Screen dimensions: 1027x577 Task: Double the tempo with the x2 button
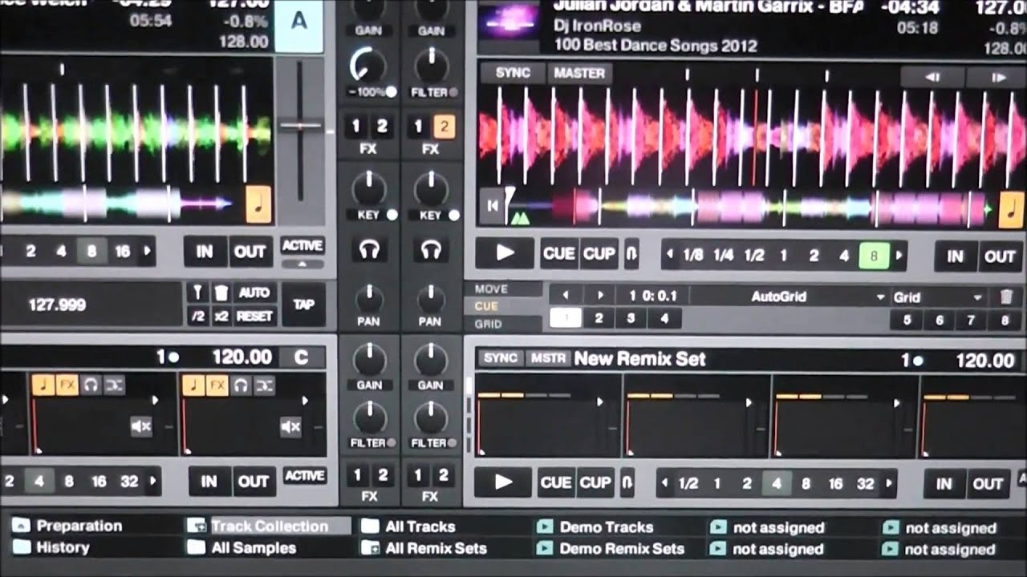pyautogui.click(x=221, y=316)
